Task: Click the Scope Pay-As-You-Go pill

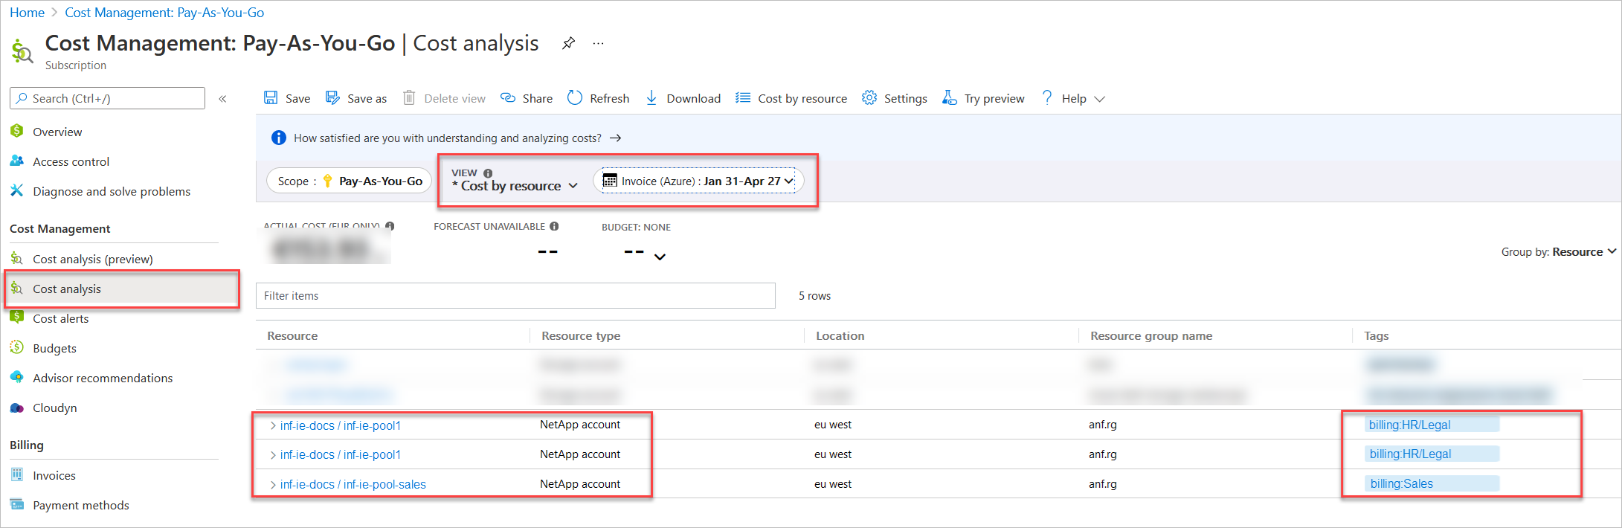Action: pyautogui.click(x=349, y=181)
